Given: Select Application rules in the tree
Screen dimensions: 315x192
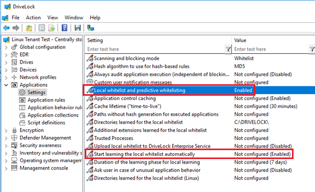Looking at the screenshot, I should [x=47, y=100].
